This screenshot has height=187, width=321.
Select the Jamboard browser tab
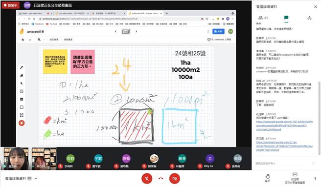coord(145,14)
